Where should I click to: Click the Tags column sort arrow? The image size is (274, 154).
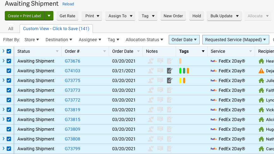click(203, 52)
